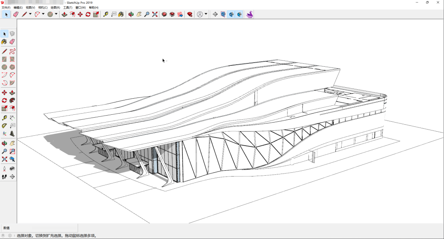The image size is (444, 239).
Task: Return to the Previous camera view
Action: [12, 160]
